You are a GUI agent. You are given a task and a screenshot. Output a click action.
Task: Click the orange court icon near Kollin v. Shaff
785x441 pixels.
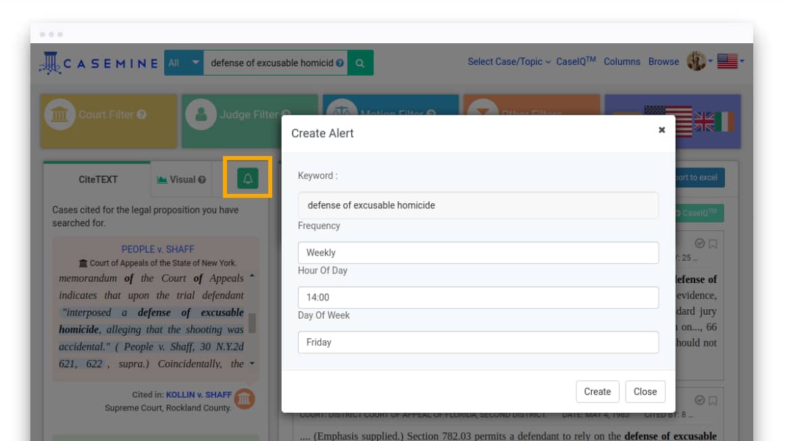click(x=245, y=398)
